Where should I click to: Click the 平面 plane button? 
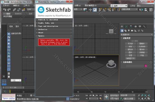coord(142,55)
